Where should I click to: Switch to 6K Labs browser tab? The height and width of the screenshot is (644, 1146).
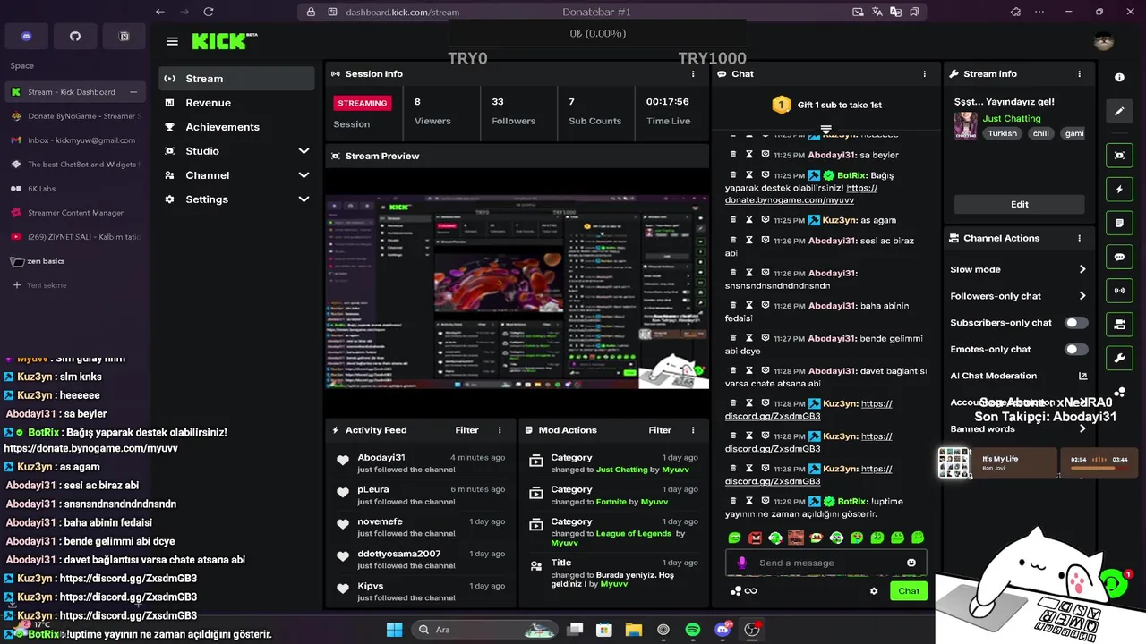[x=73, y=189]
